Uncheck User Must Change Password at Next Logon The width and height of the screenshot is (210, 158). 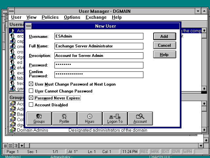[x=31, y=84]
